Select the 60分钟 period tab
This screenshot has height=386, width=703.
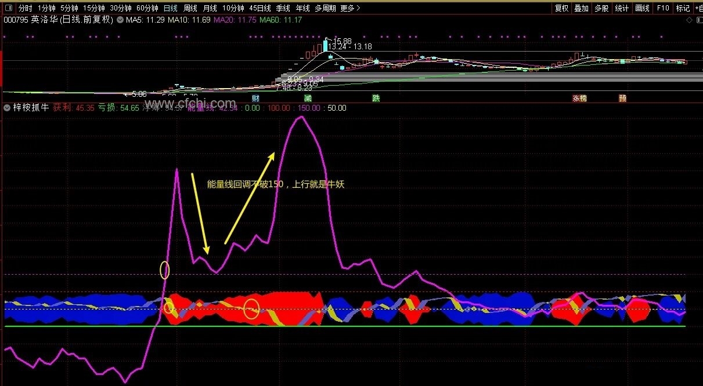coord(147,8)
